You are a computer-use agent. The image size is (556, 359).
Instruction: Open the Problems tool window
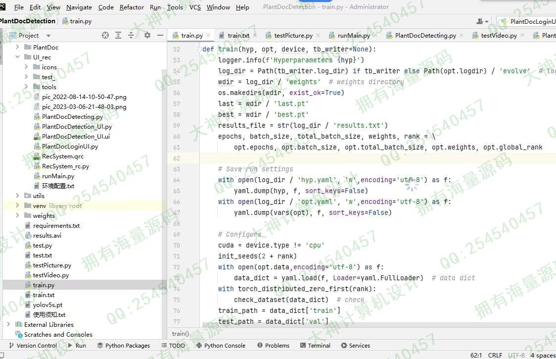pos(274,346)
